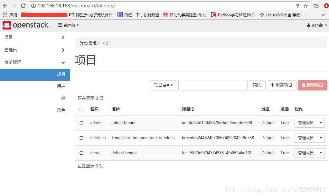Open the Baidu bookmark
The height and width of the screenshot is (196, 329).
138,15
